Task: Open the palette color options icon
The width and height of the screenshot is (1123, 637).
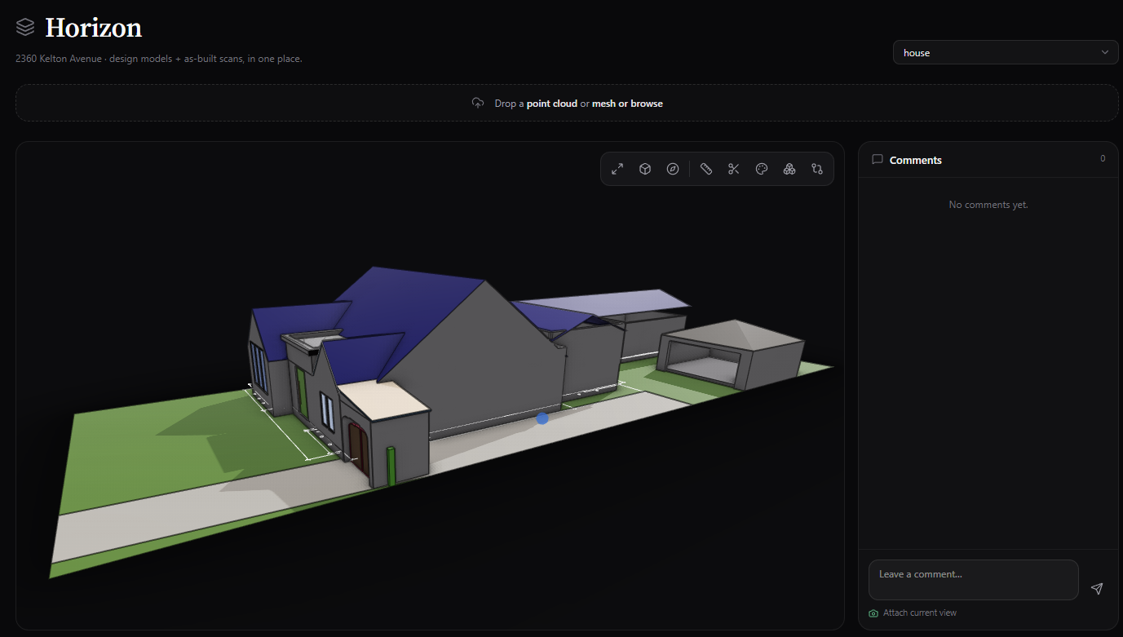Action: (x=762, y=169)
